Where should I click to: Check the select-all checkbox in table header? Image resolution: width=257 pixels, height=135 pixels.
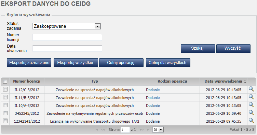pos(5,81)
